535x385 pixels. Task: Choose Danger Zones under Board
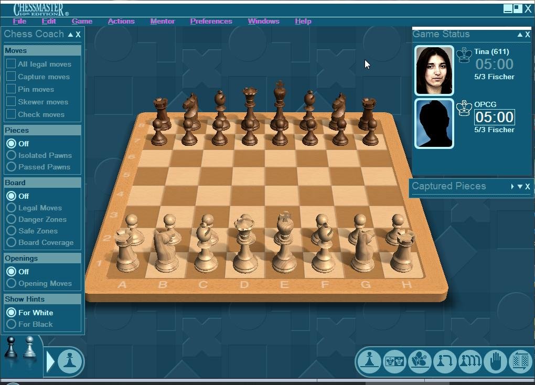click(11, 219)
